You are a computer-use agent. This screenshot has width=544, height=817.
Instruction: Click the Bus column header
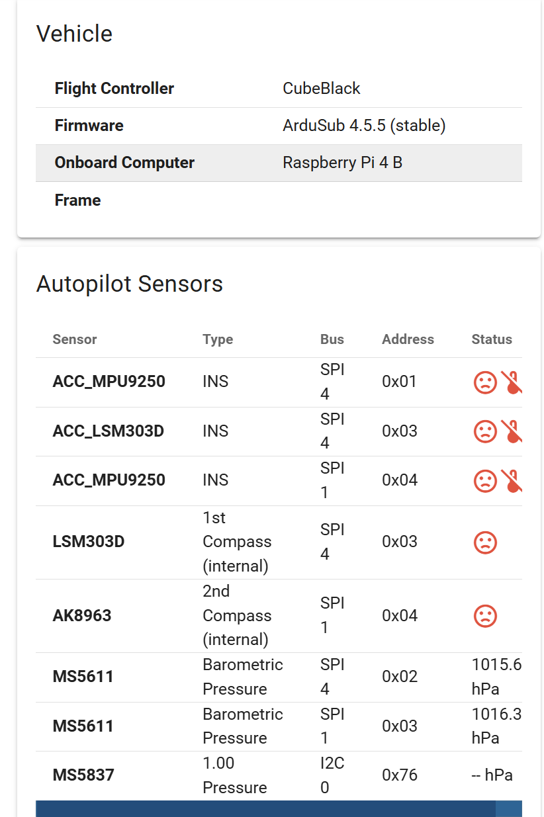point(332,339)
